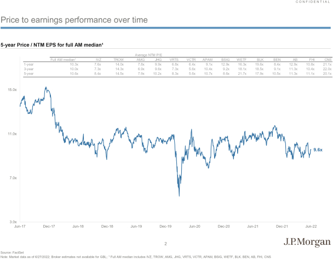Click the page number 2

(165, 244)
